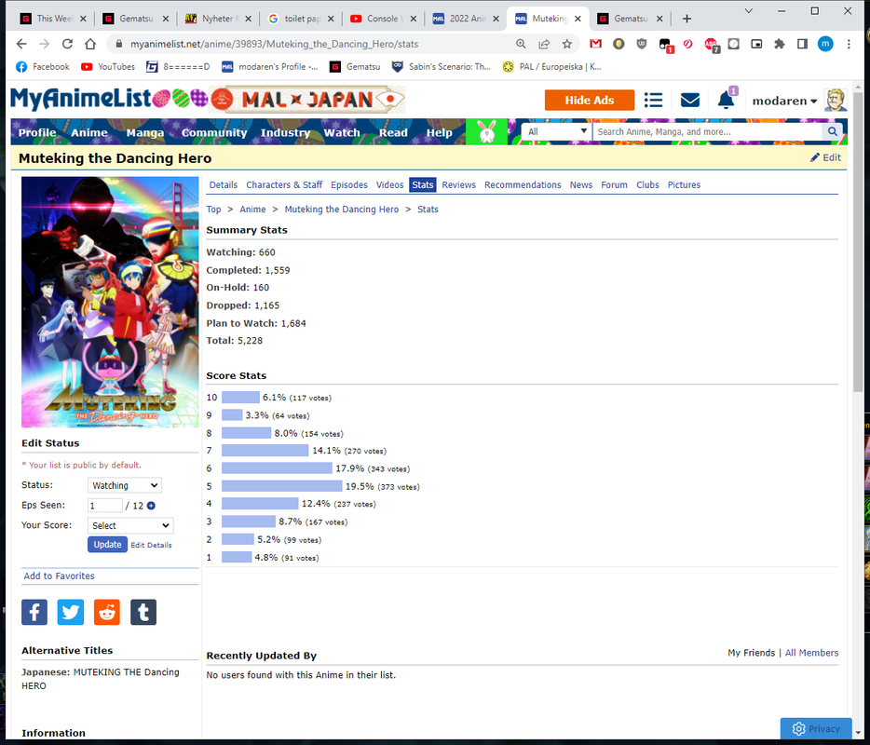Click the Hide Ads button
Image resolution: width=870 pixels, height=745 pixels.
click(x=590, y=101)
